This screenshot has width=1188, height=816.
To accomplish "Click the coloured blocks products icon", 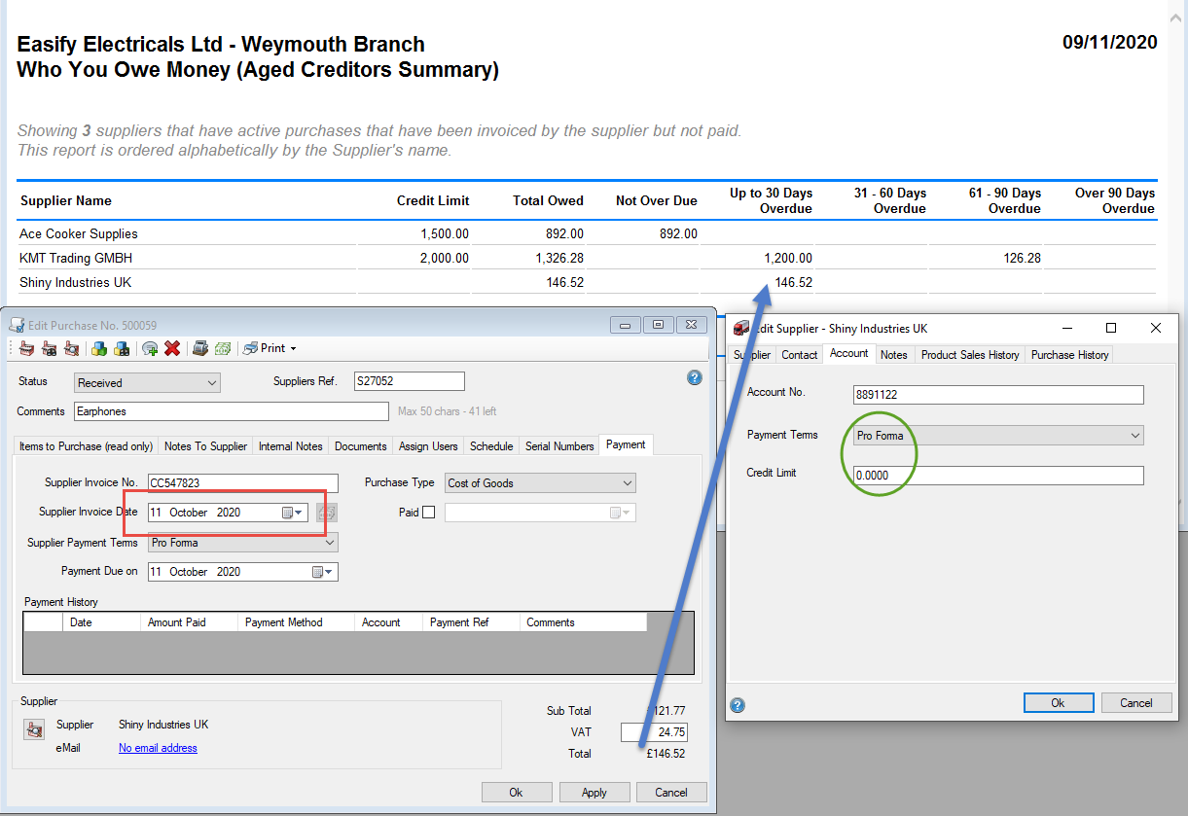I will click(98, 348).
